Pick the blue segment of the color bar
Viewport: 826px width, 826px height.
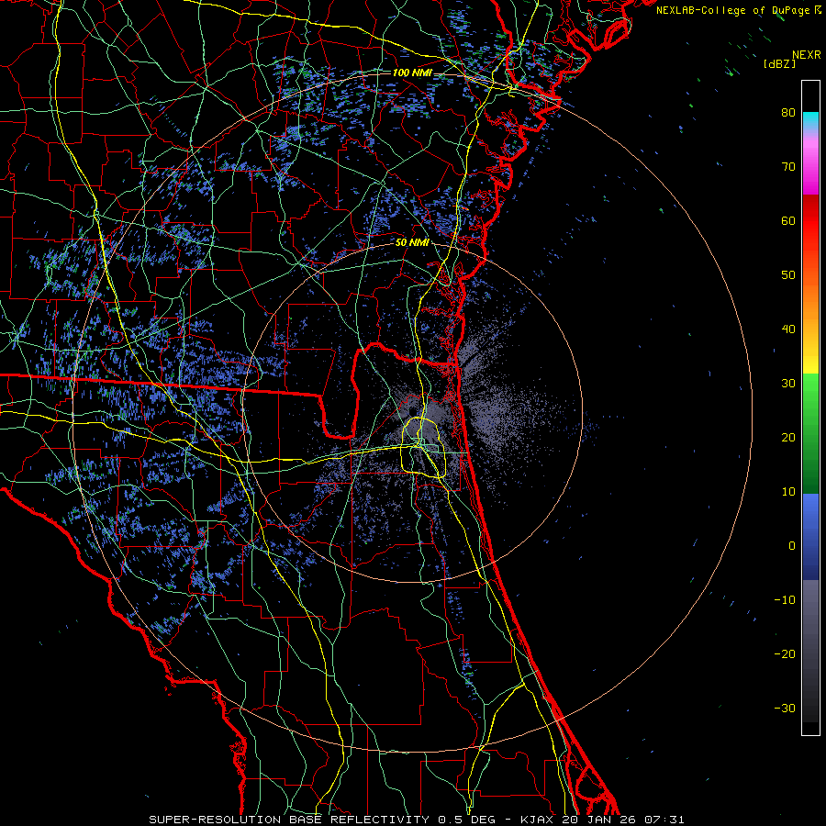pyautogui.click(x=810, y=535)
